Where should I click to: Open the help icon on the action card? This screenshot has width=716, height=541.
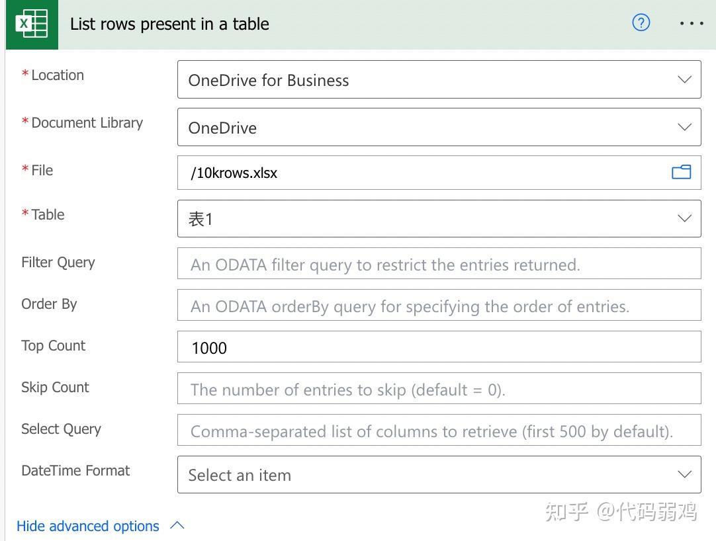[641, 22]
